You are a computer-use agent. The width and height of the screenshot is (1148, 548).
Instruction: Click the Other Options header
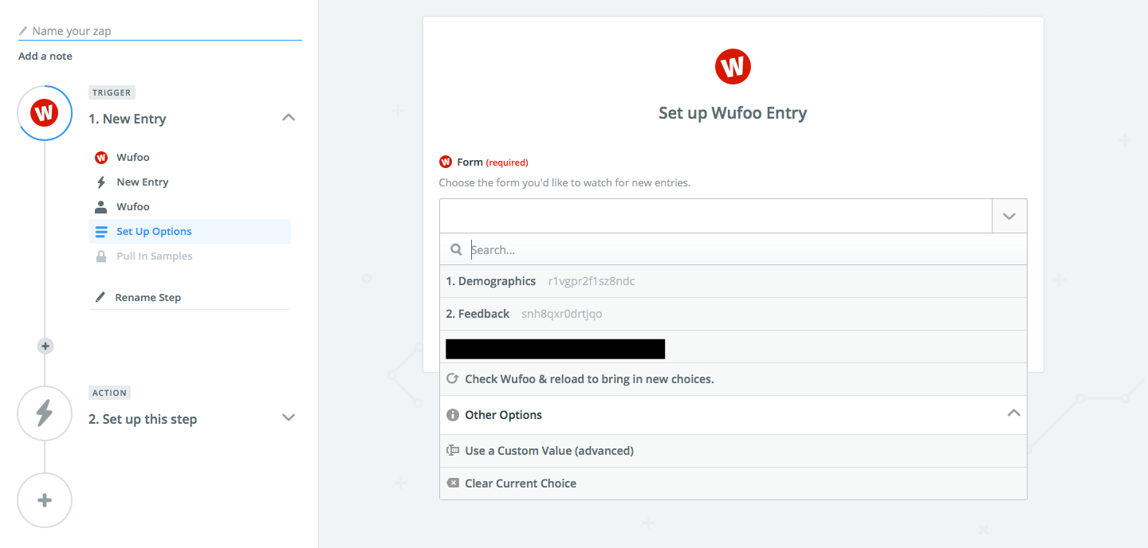click(733, 415)
